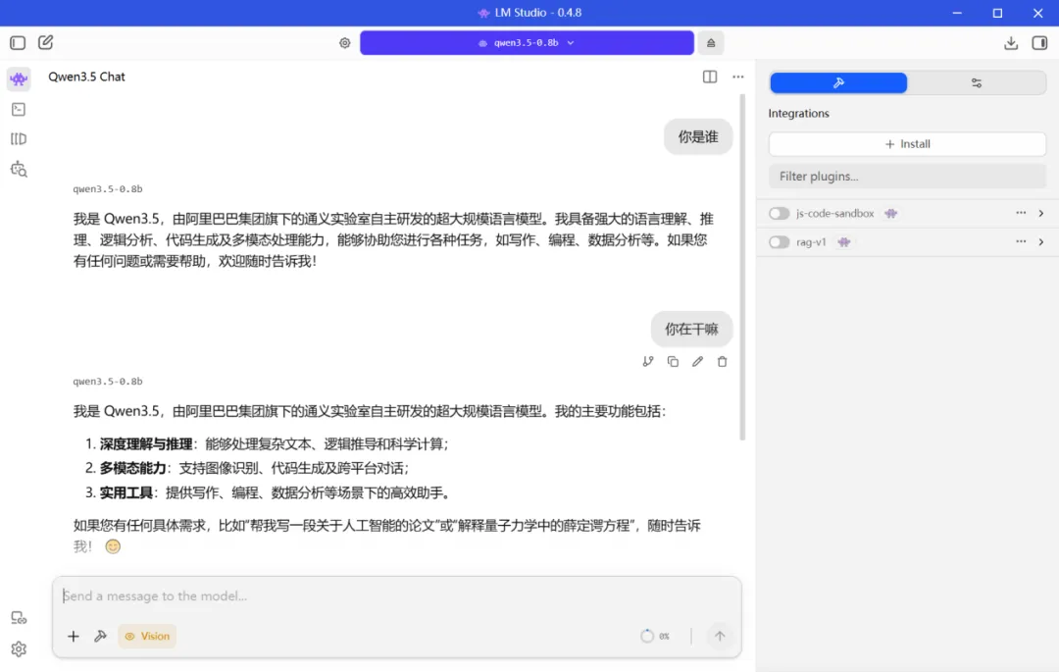Screen dimensions: 1059x672
Task: Enable the js-code-sandbox plugin toggle
Action: (779, 214)
